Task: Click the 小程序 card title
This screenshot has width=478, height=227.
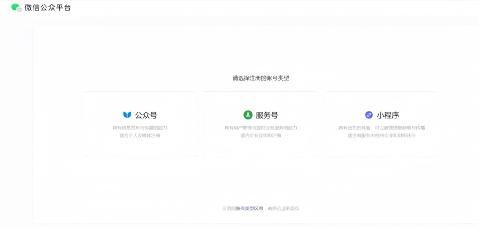Action: coord(388,115)
